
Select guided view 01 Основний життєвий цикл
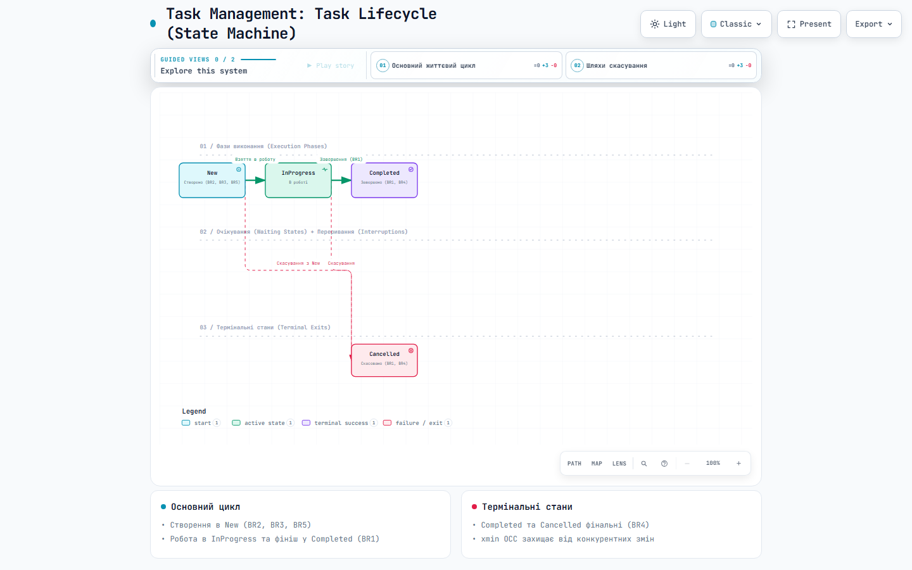click(466, 65)
